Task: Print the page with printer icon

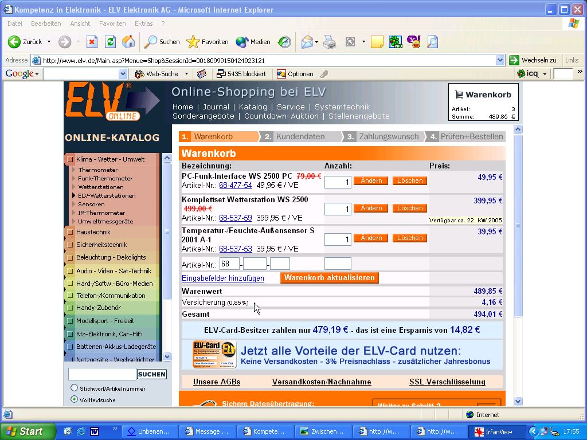Action: pos(330,42)
